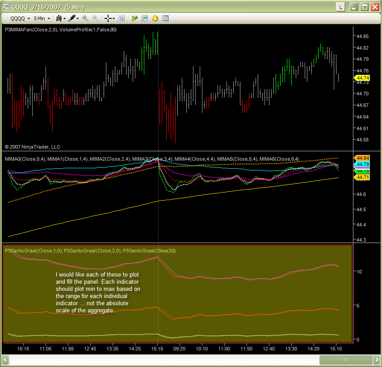This screenshot has height=367, width=382.
Task: Select the crosshair cursor icon
Action: point(108,18)
